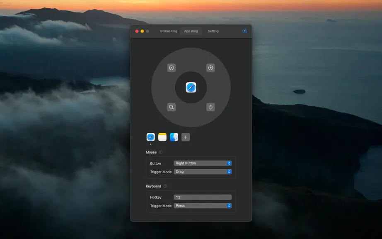382x239 pixels.
Task: Open the keyboard Trigger Mode dropdown (Press)
Action: click(203, 205)
